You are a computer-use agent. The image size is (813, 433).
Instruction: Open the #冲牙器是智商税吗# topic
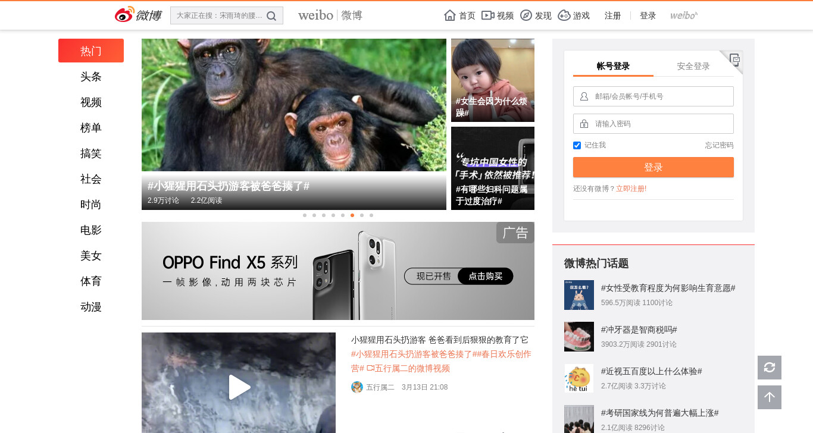639,330
